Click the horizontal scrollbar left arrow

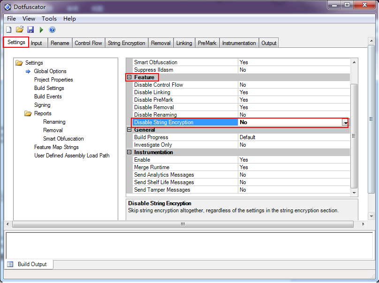click(x=8, y=224)
